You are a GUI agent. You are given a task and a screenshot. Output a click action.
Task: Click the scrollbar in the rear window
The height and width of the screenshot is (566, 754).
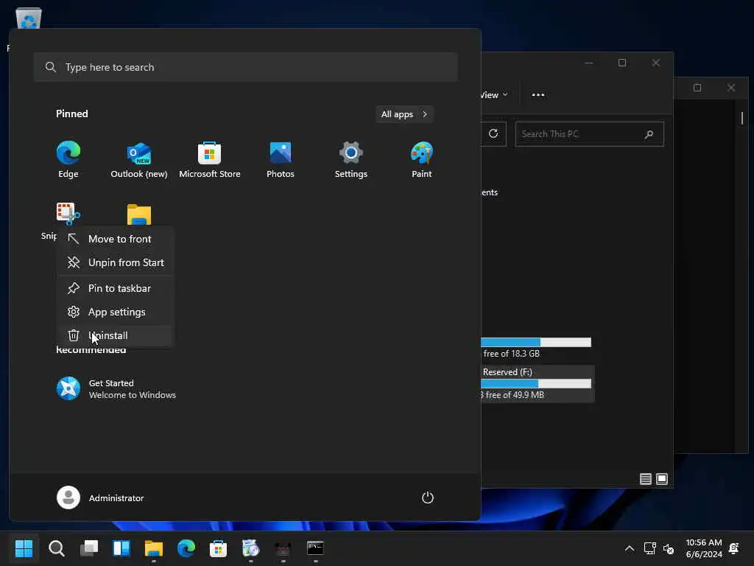pyautogui.click(x=742, y=118)
